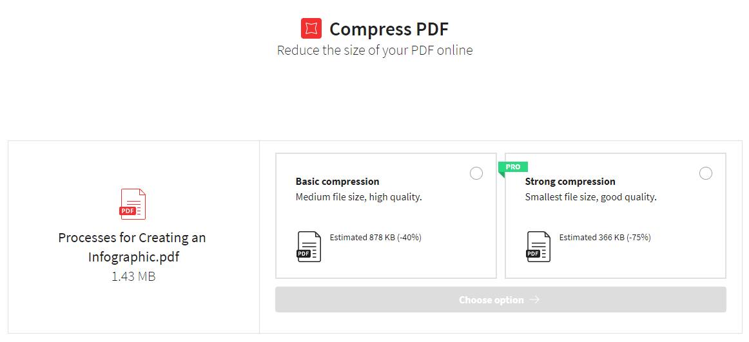
Task: Click the red PDF file icon for the uploaded document
Action: point(132,204)
